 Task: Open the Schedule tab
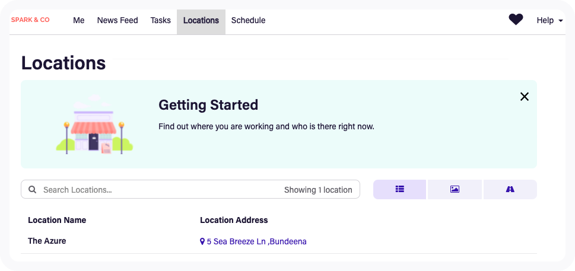coord(248,20)
